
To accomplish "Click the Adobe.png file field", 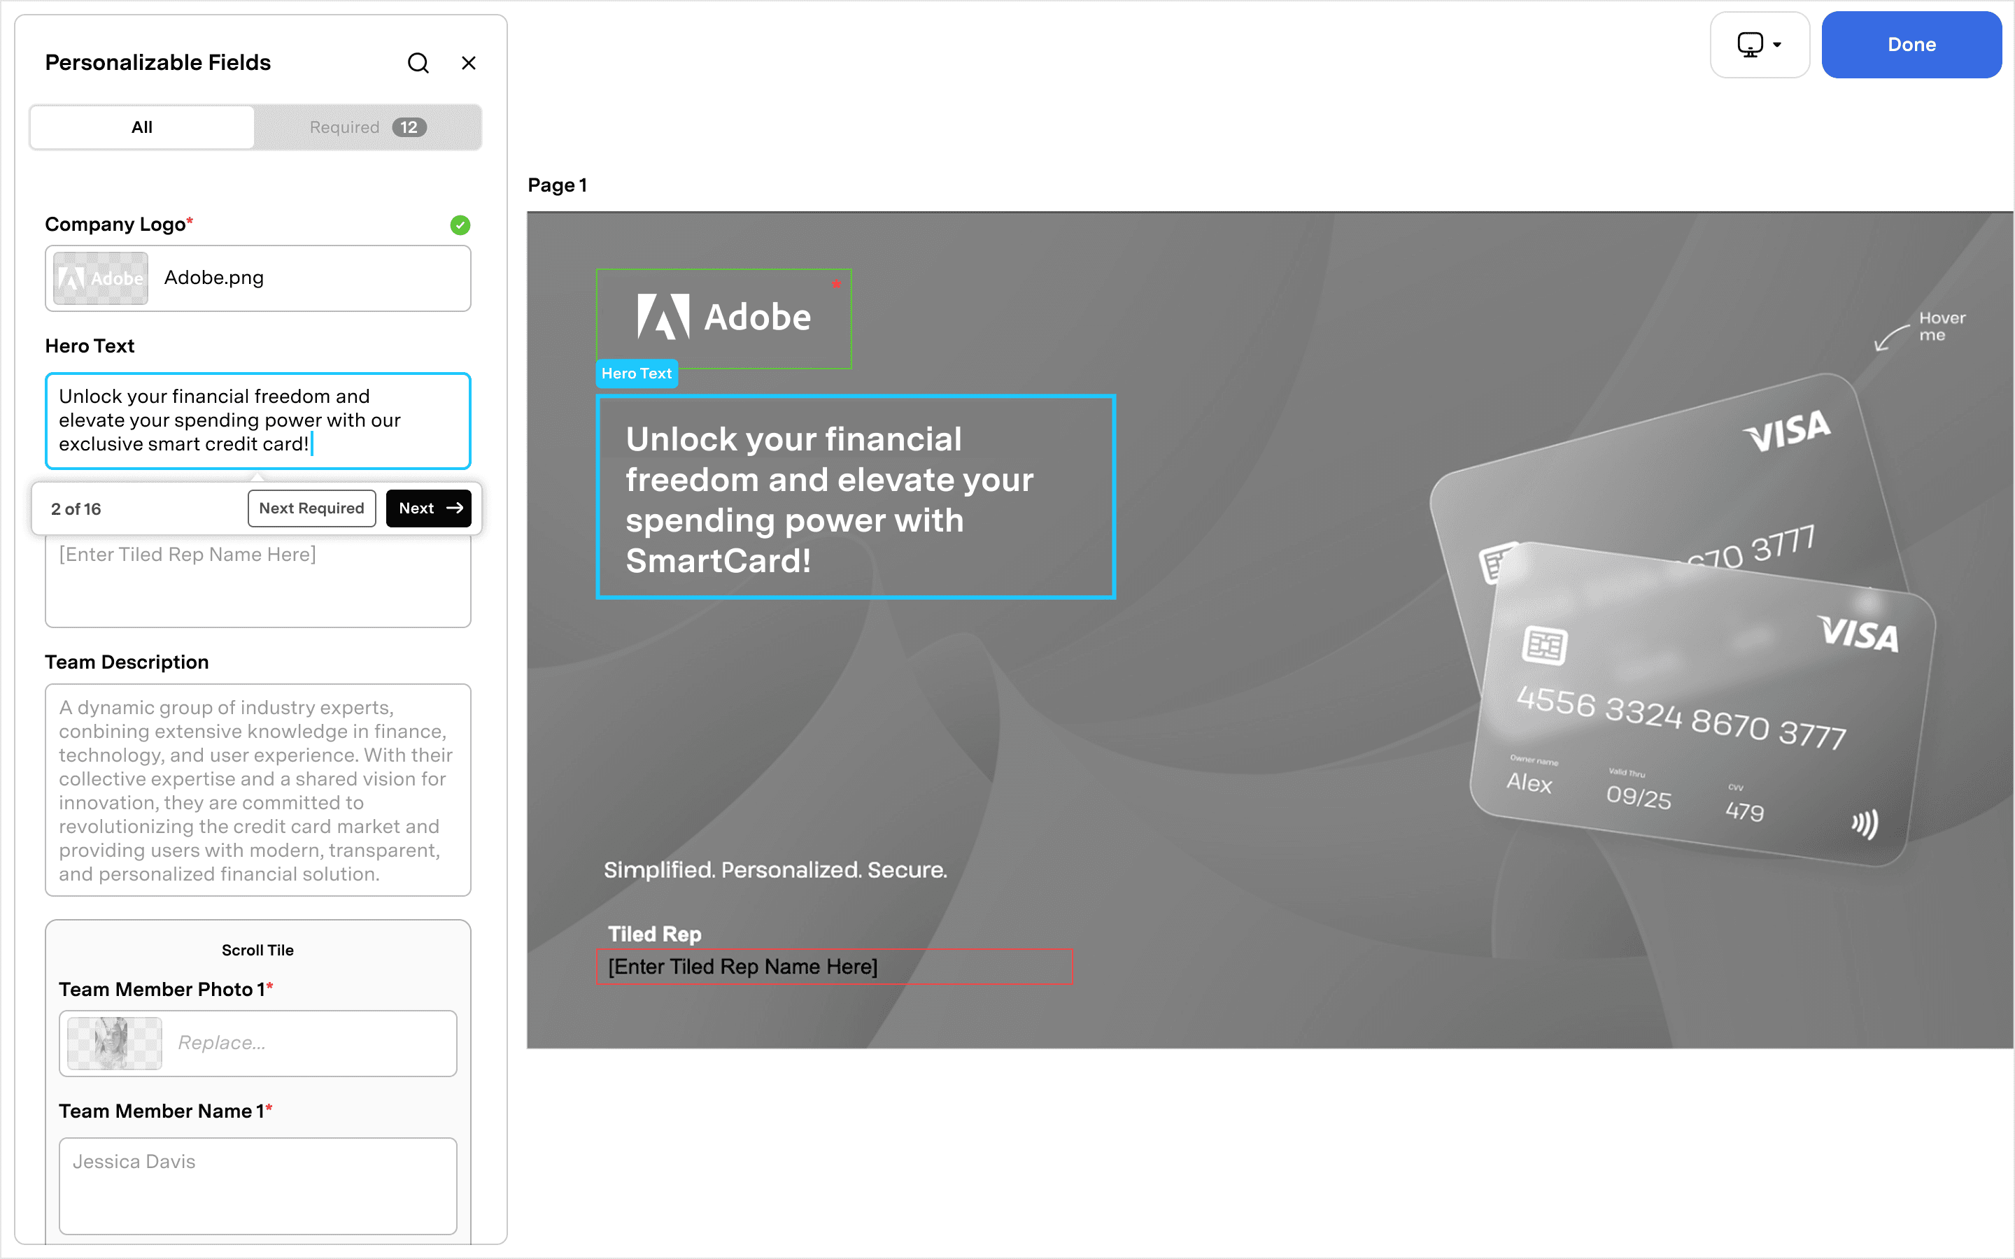I will (x=308, y=278).
